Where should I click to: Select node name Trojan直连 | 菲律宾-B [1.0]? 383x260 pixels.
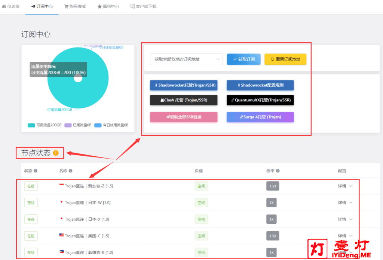[89, 253]
